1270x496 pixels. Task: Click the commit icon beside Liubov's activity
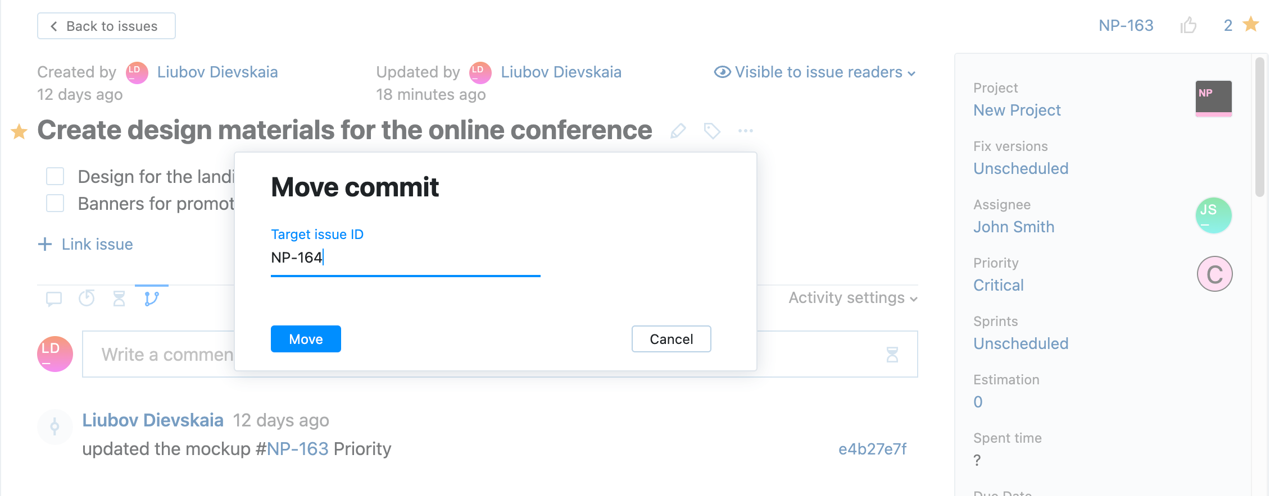coord(55,427)
